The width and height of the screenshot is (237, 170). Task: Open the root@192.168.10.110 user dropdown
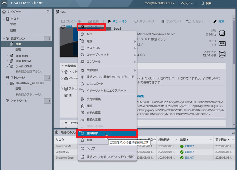pyautogui.click(x=160, y=3)
